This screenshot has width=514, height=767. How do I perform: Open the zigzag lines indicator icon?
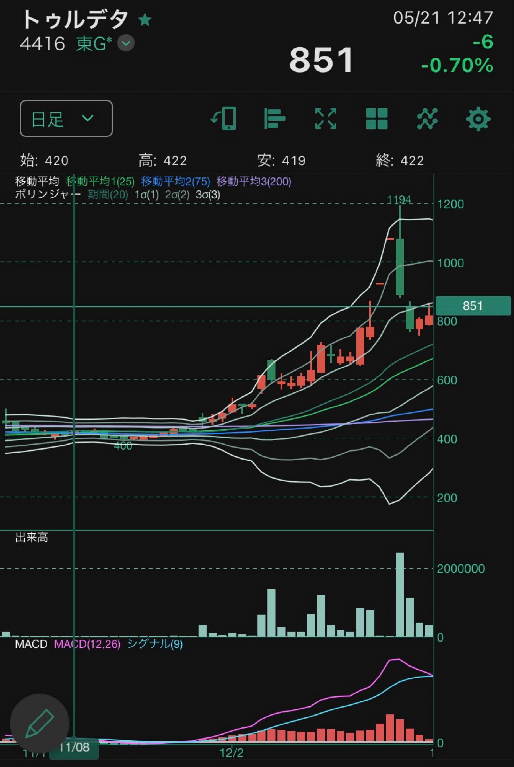pos(427,119)
